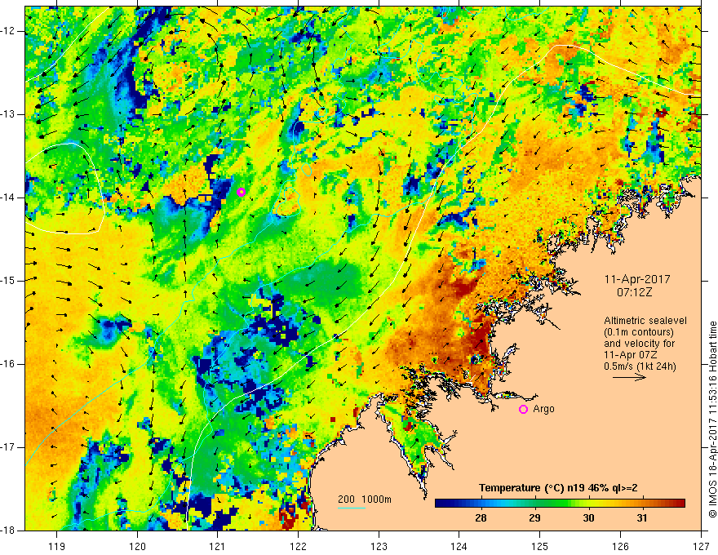Screen dimensions: 718x555
Task: Click the '11-Apr 07Z' caption line
Action: tap(632, 355)
